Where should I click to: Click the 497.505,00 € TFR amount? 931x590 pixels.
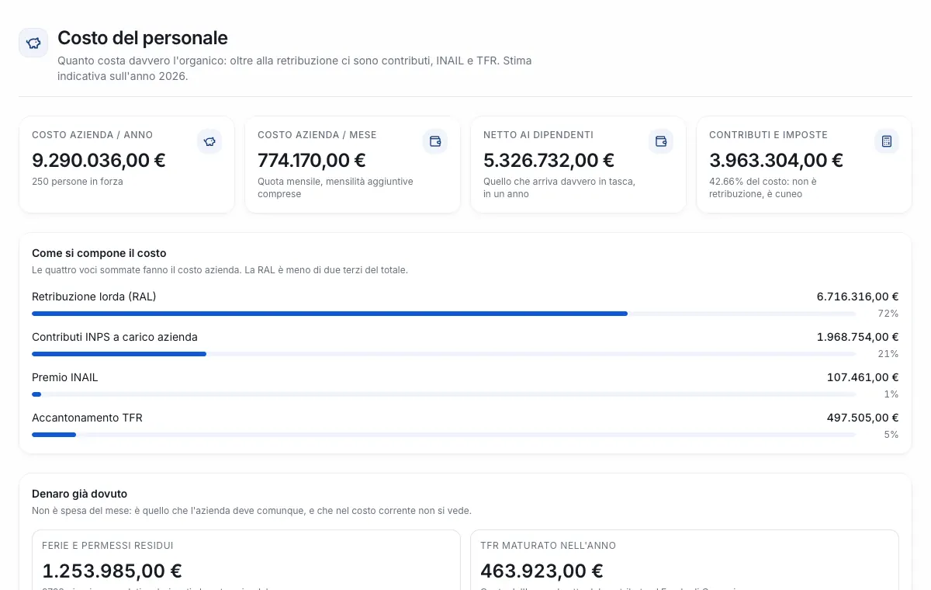pos(863,418)
